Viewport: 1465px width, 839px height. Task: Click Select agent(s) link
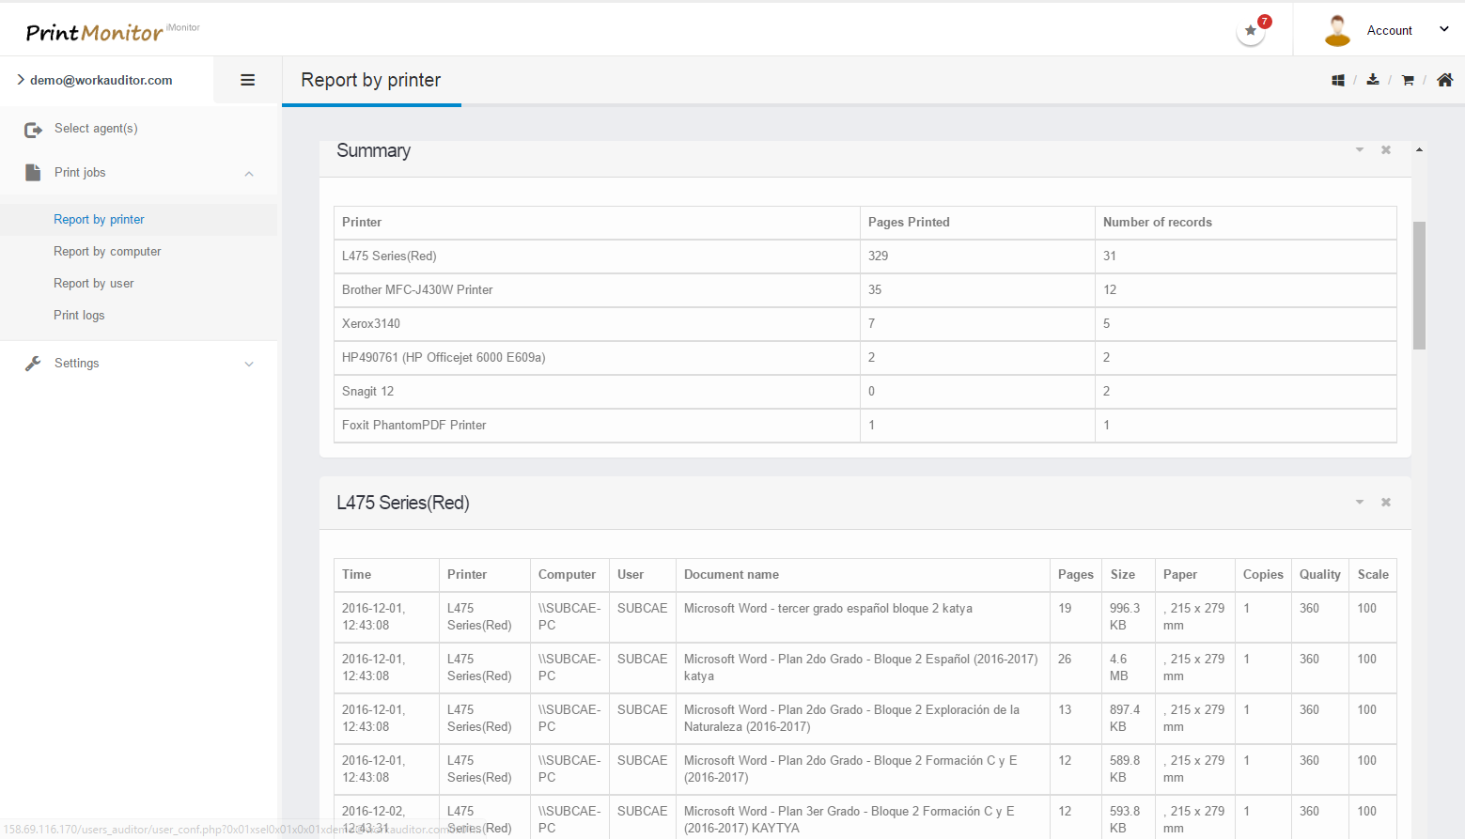(x=96, y=129)
